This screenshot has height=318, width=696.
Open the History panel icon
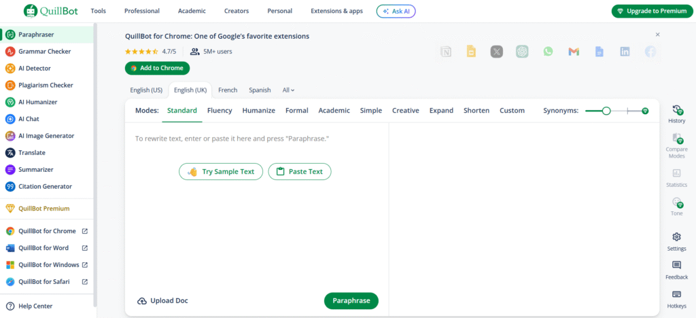pyautogui.click(x=676, y=110)
